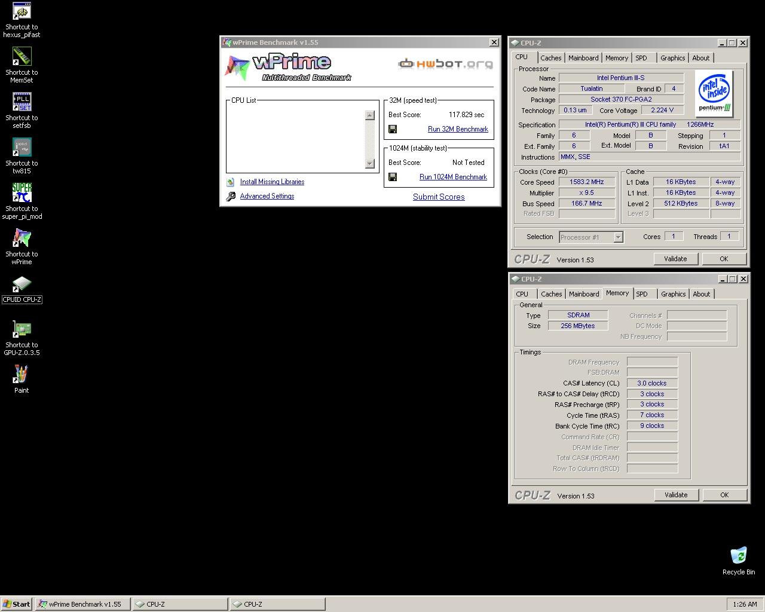Screen dimensions: 765x612
Task: Open the MemSet desktop shortcut
Action: (x=22, y=65)
